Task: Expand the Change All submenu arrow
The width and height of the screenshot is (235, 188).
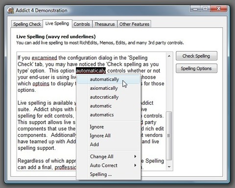Action: (x=135, y=157)
